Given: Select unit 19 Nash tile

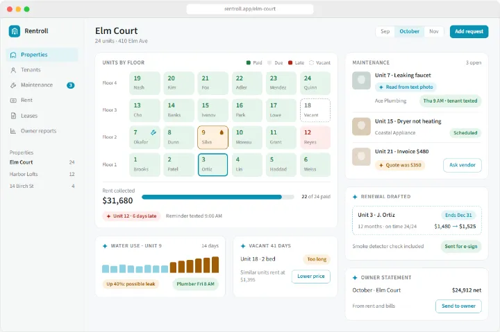Looking at the screenshot, I should pos(144,83).
